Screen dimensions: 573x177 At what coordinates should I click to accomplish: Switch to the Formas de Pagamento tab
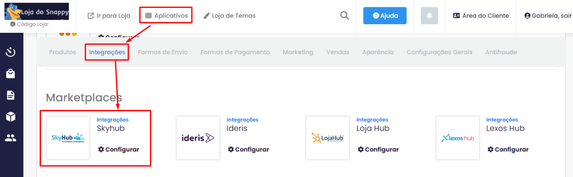pos(235,52)
